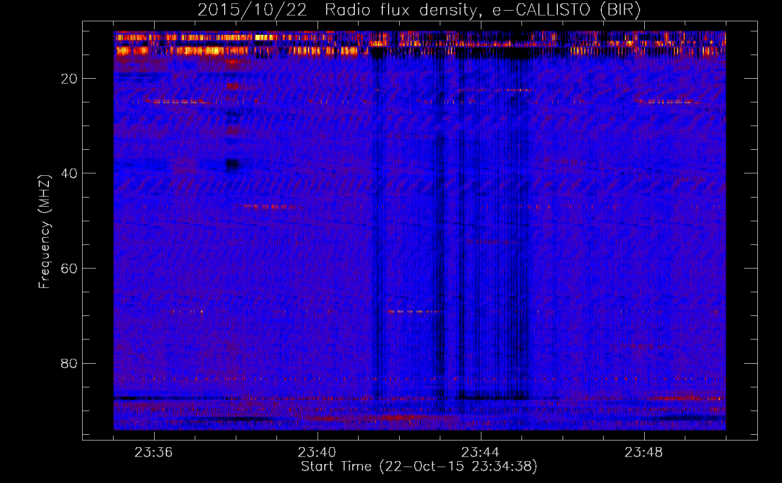Click the 40 frequency tick label
This screenshot has height=483, width=782.
tap(70, 173)
